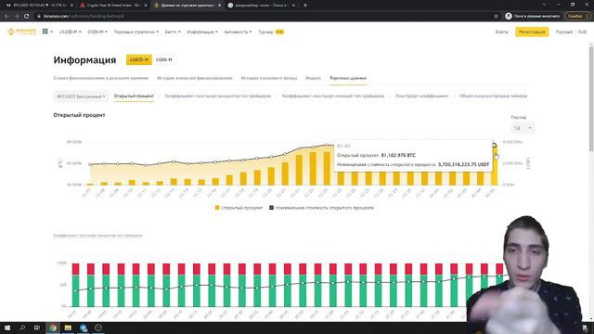Image resolution: width=594 pixels, height=334 pixels.
Task: Open the Период interval dropdown
Action: tap(522, 128)
